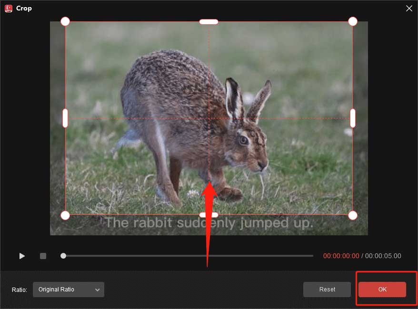Select the top edge middle crop handle
The height and width of the screenshot is (309, 418).
click(209, 21)
